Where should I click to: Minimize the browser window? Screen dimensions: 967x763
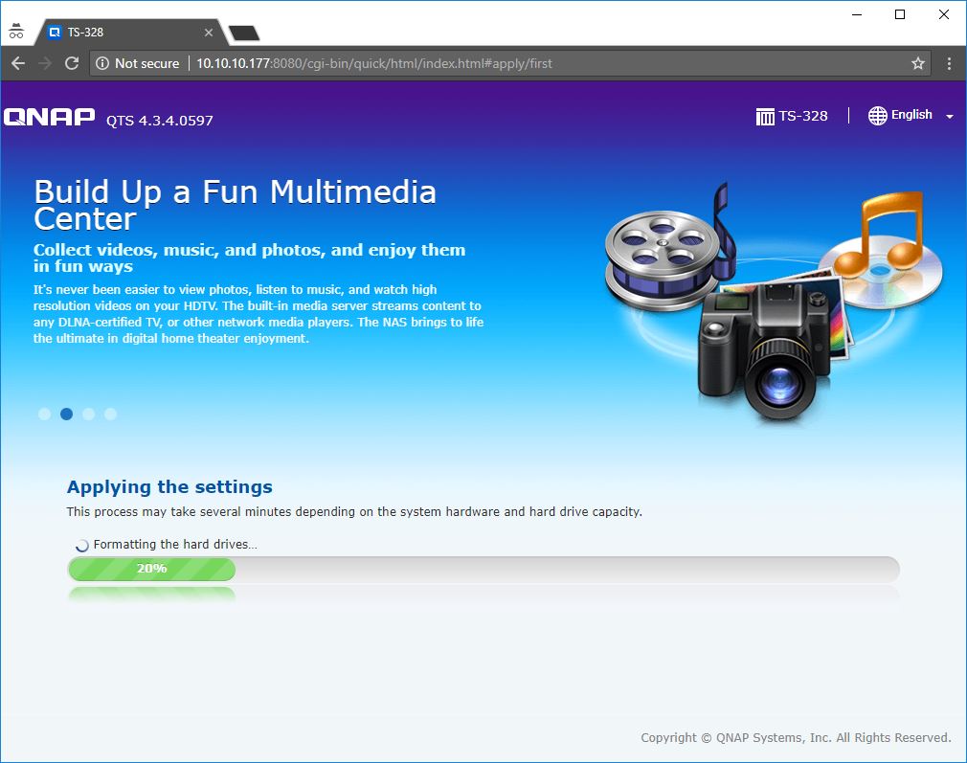857,14
